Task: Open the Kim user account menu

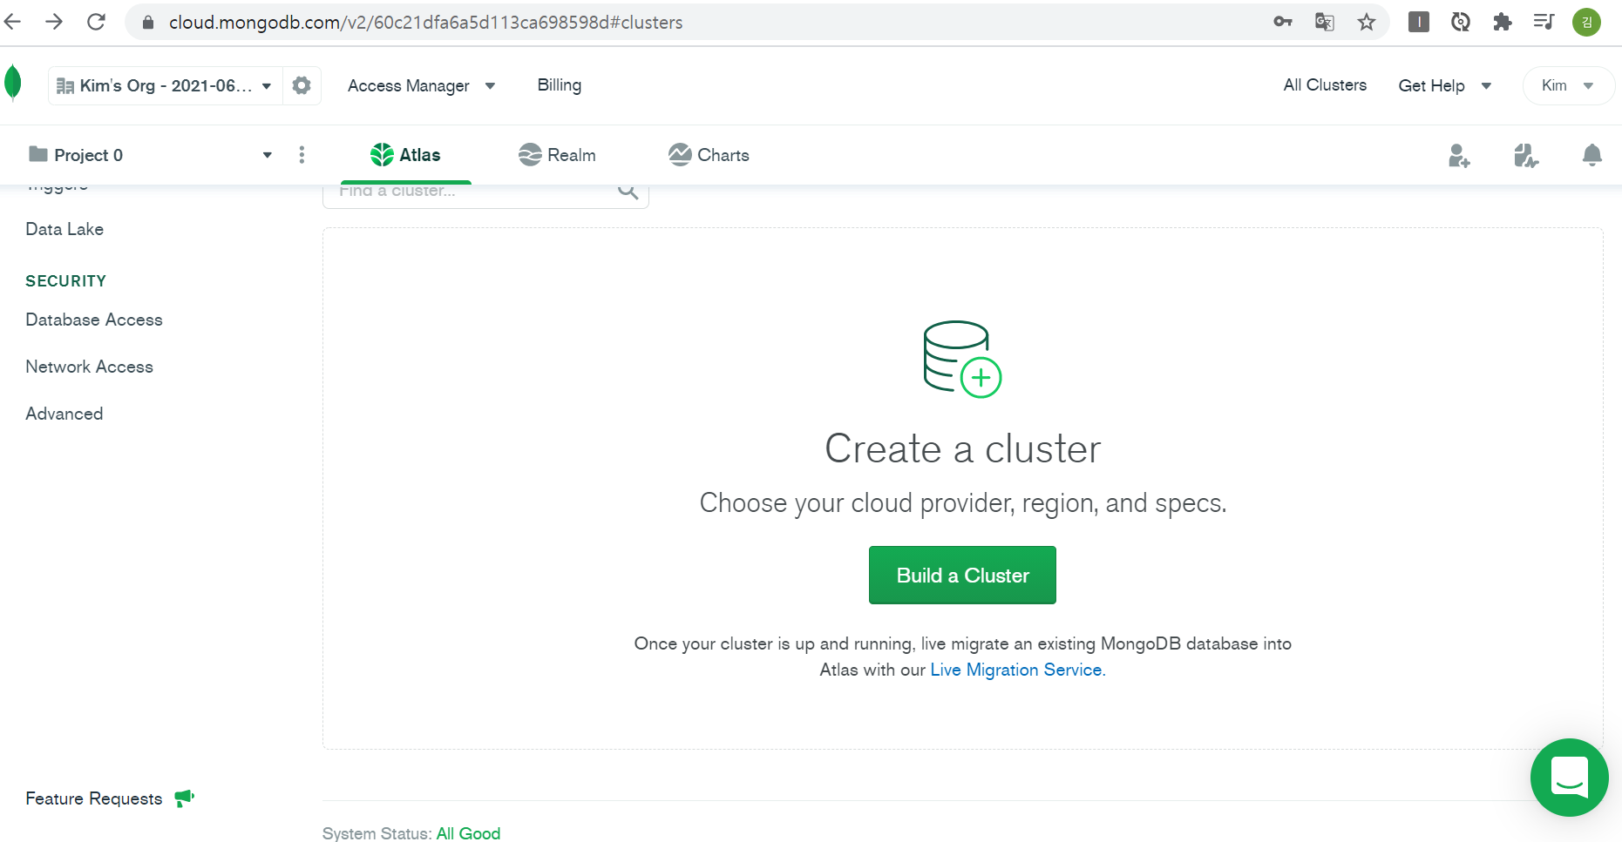Action: (1568, 85)
